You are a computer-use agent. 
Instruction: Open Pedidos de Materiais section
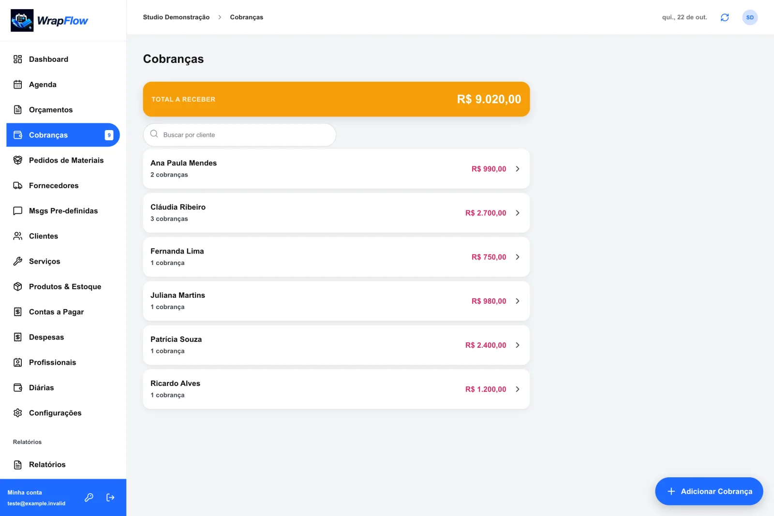pos(63,160)
